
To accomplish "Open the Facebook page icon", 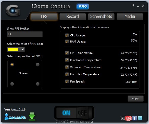I will (134, 118).
